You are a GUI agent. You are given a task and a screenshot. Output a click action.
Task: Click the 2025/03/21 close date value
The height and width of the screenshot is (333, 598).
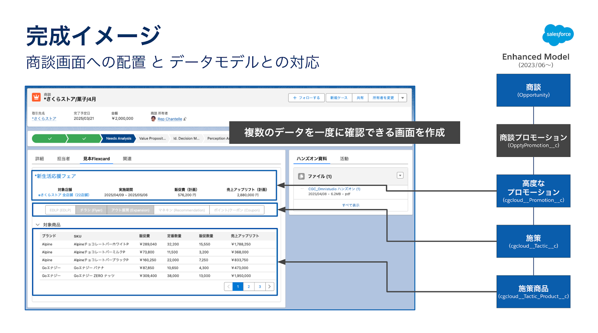[x=84, y=118]
